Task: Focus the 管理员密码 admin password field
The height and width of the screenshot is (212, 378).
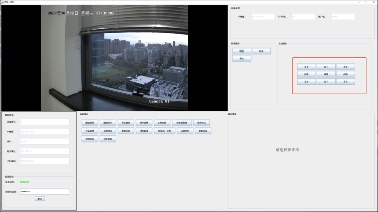Action: (x=44, y=191)
